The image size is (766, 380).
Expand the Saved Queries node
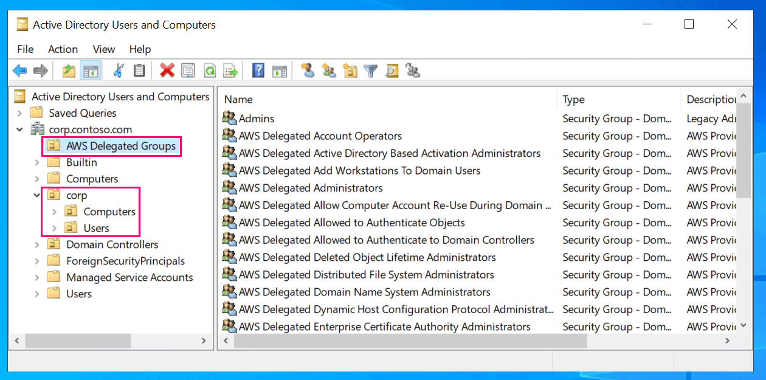tap(20, 113)
